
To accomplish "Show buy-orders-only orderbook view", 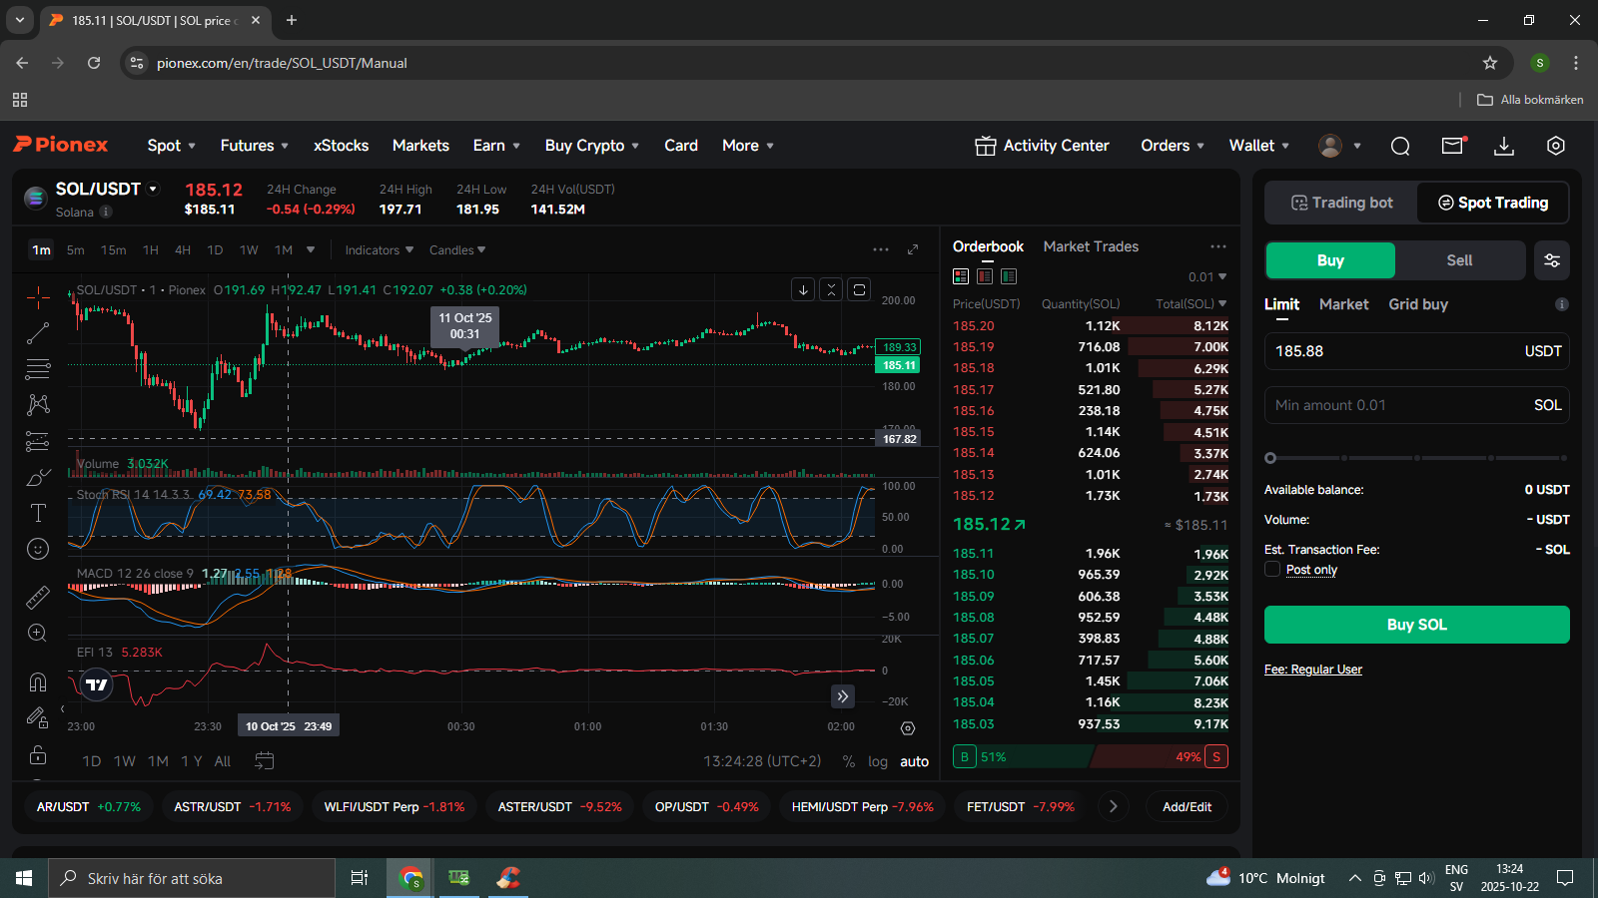I will click(1009, 276).
